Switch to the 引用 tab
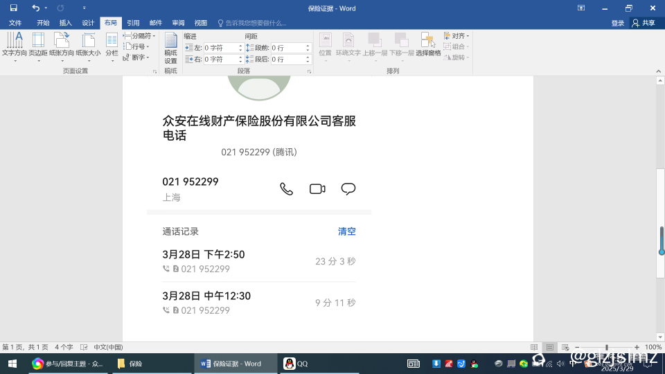The image size is (665, 374). [x=133, y=23]
